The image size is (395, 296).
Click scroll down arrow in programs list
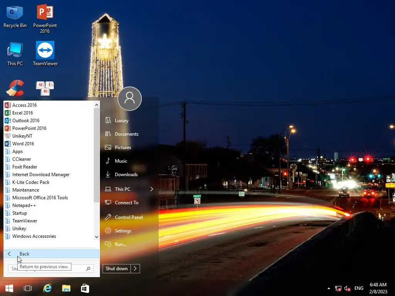click(96, 237)
